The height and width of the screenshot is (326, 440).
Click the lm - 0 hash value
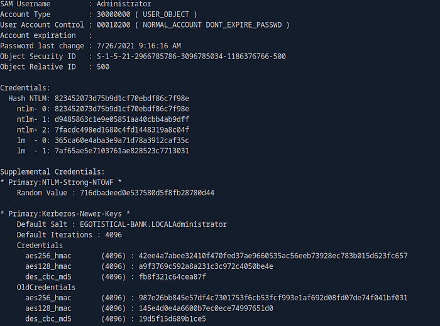[x=122, y=141]
